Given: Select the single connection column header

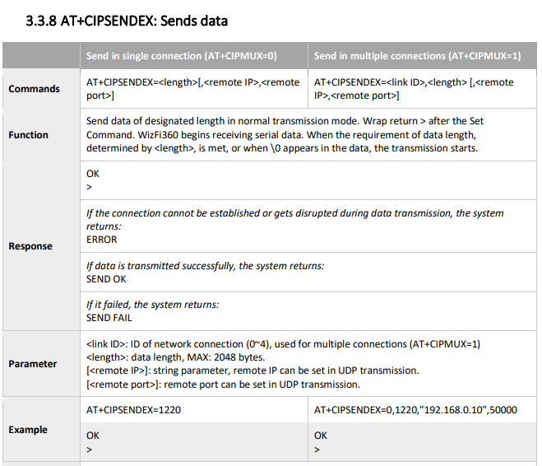Looking at the screenshot, I should pos(182,56).
